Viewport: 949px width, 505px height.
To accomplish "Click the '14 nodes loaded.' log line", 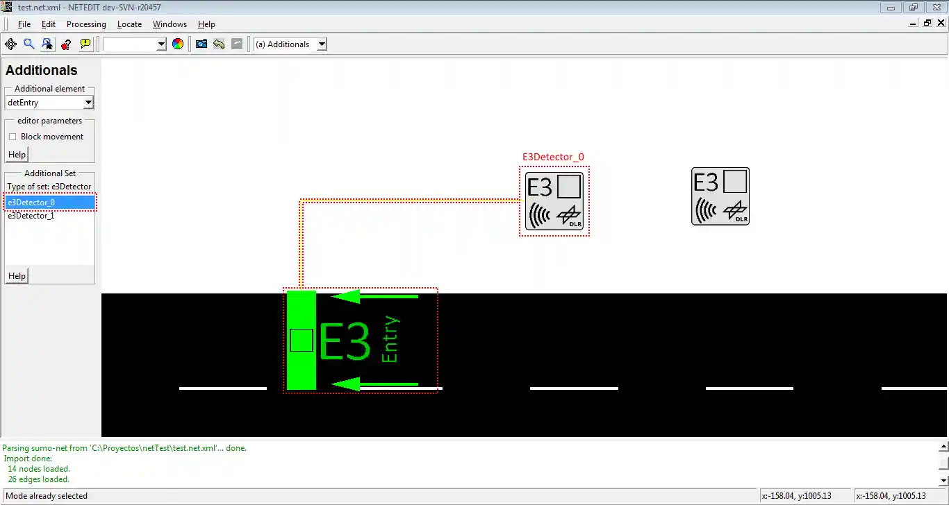I will (39, 469).
